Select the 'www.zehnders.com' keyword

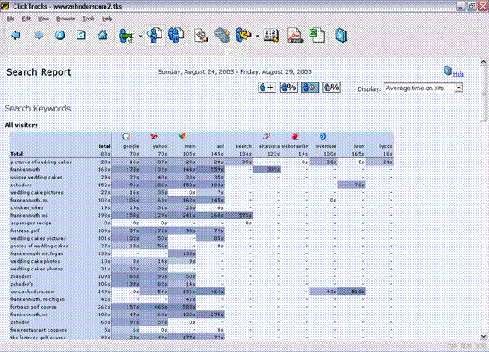coord(32,292)
